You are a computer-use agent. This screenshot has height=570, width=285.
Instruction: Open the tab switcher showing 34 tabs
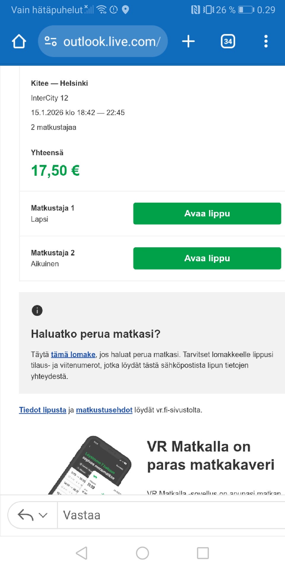click(228, 41)
